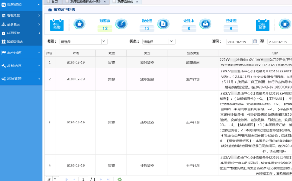The width and height of the screenshot is (292, 181).
Task: Click the end date field 2020-02-19
Action: point(279,42)
